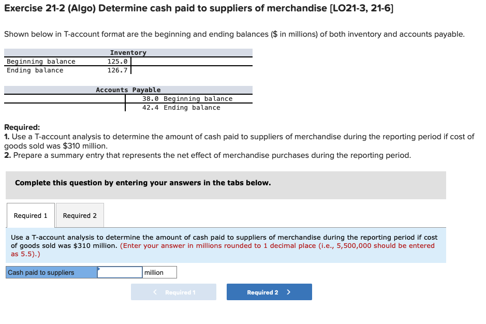486x324 pixels.
Task: Click the left chevron on Required 1 button
Action: (154, 292)
